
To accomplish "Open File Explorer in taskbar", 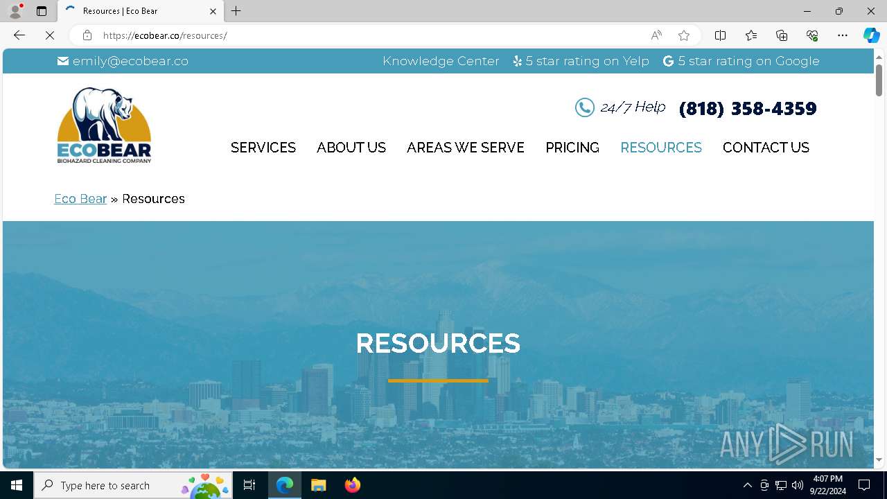I will pos(318,485).
